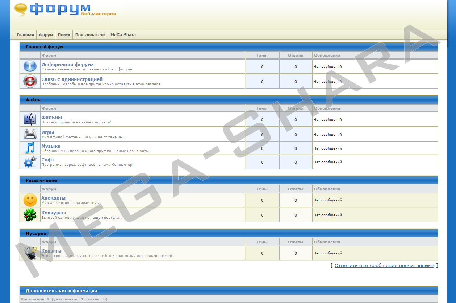Open the Игры forum link

click(47, 132)
